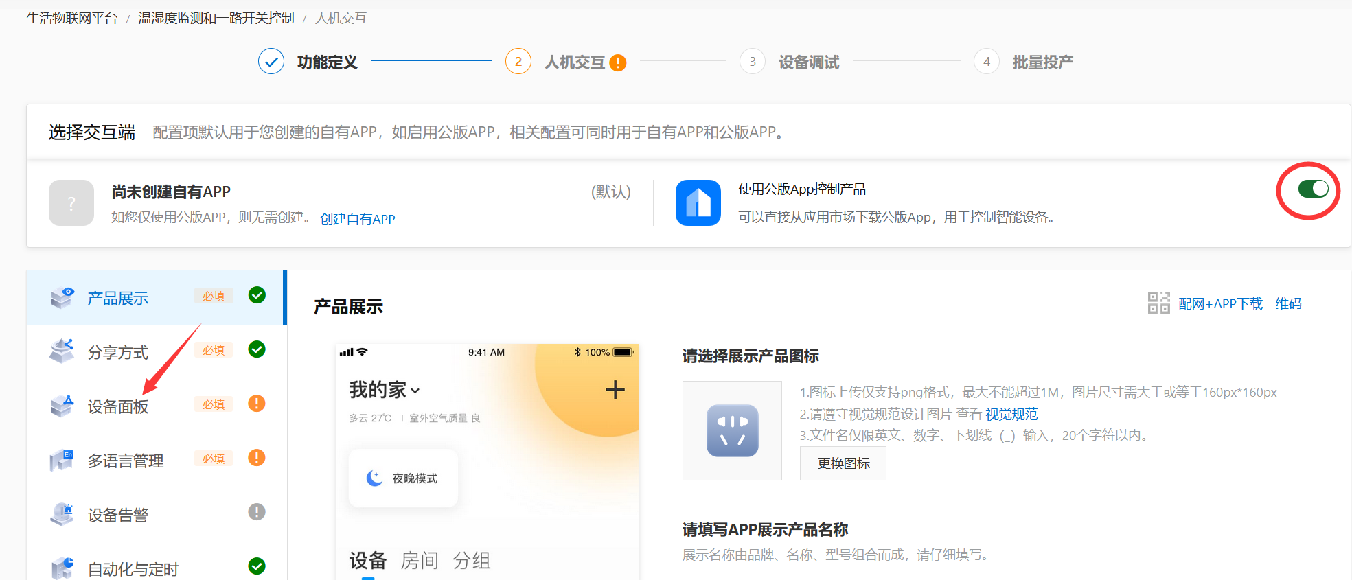Viewport: 1352px width, 580px height.
Task: Select 产品展示 in the sidebar
Action: click(x=117, y=299)
